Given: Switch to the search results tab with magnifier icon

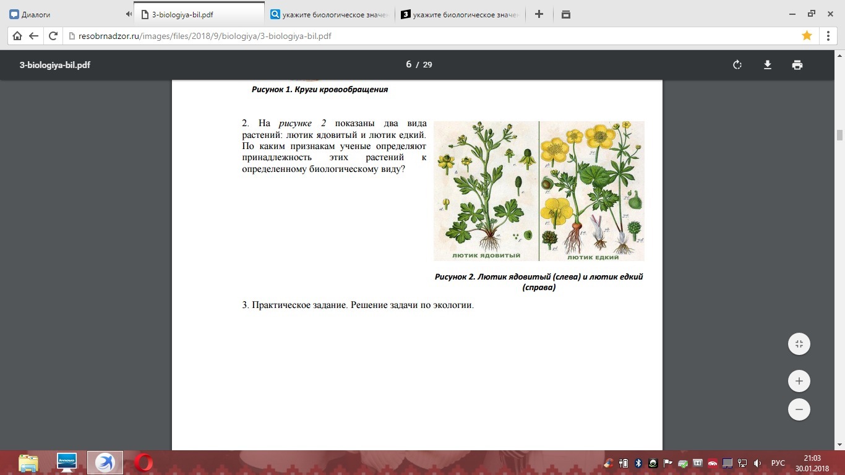Looking at the screenshot, I should (329, 14).
